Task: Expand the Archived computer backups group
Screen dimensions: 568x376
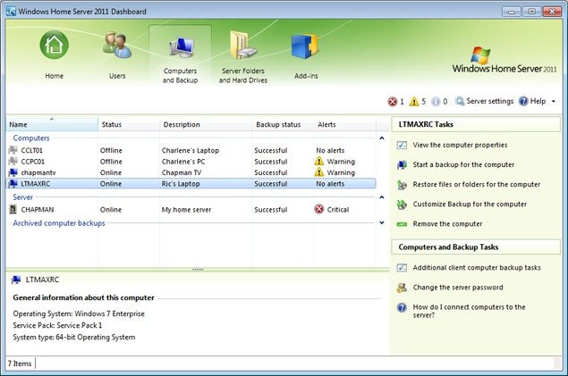Action: 382,222
